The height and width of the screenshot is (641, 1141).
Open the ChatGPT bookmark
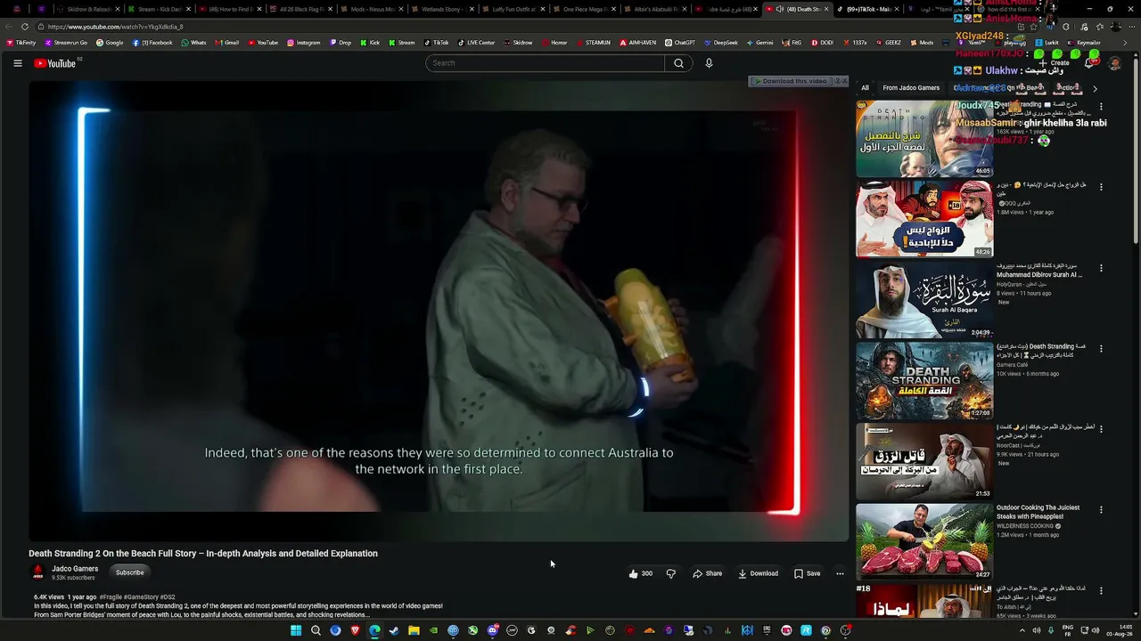(680, 43)
